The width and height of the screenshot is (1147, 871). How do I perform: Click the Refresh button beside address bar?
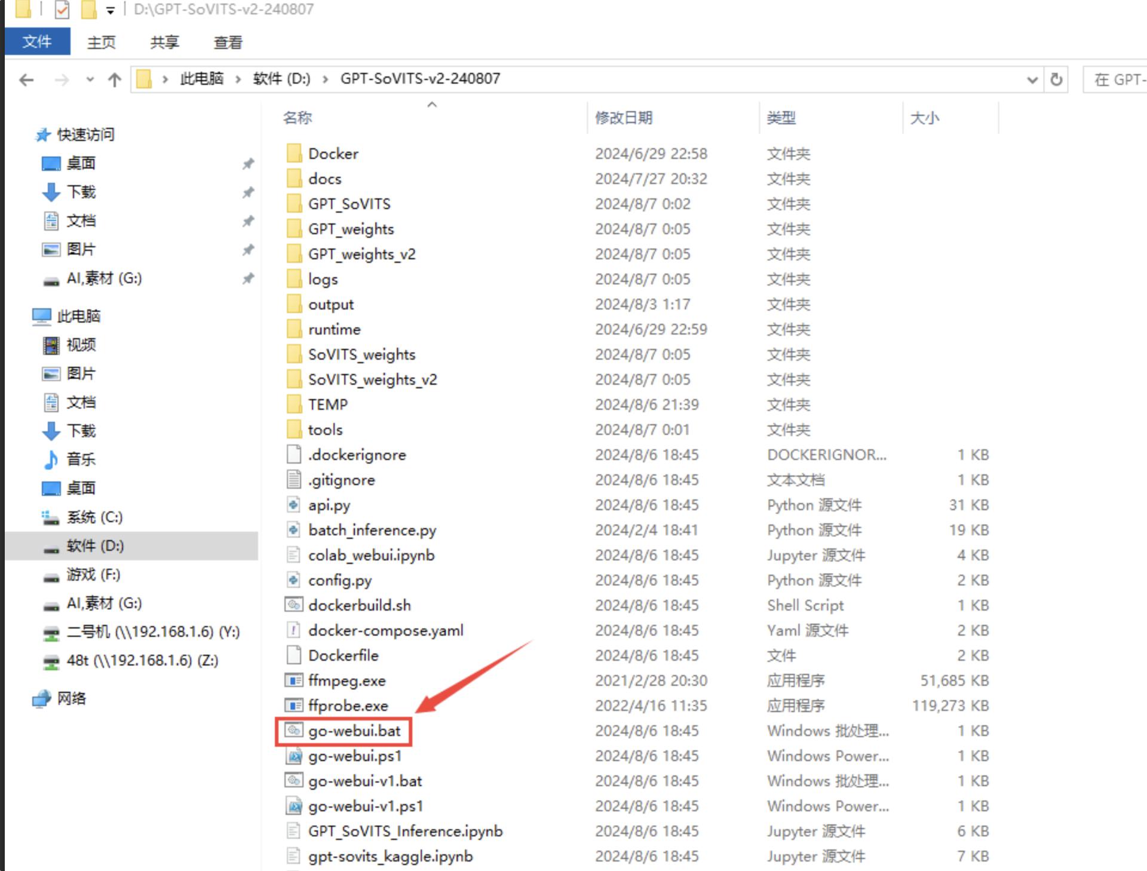click(x=1056, y=79)
